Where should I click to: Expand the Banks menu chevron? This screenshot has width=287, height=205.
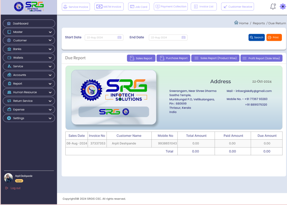[50, 49]
